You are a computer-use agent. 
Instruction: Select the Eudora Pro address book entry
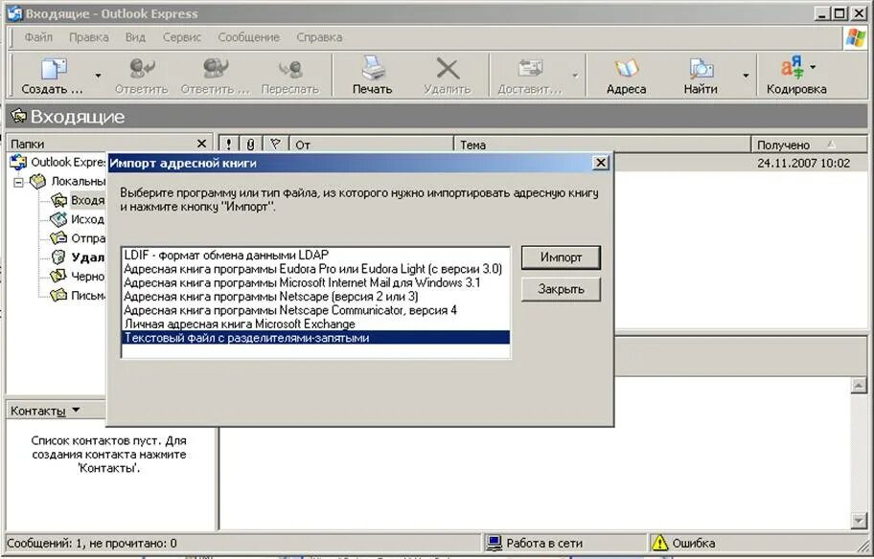pos(315,269)
